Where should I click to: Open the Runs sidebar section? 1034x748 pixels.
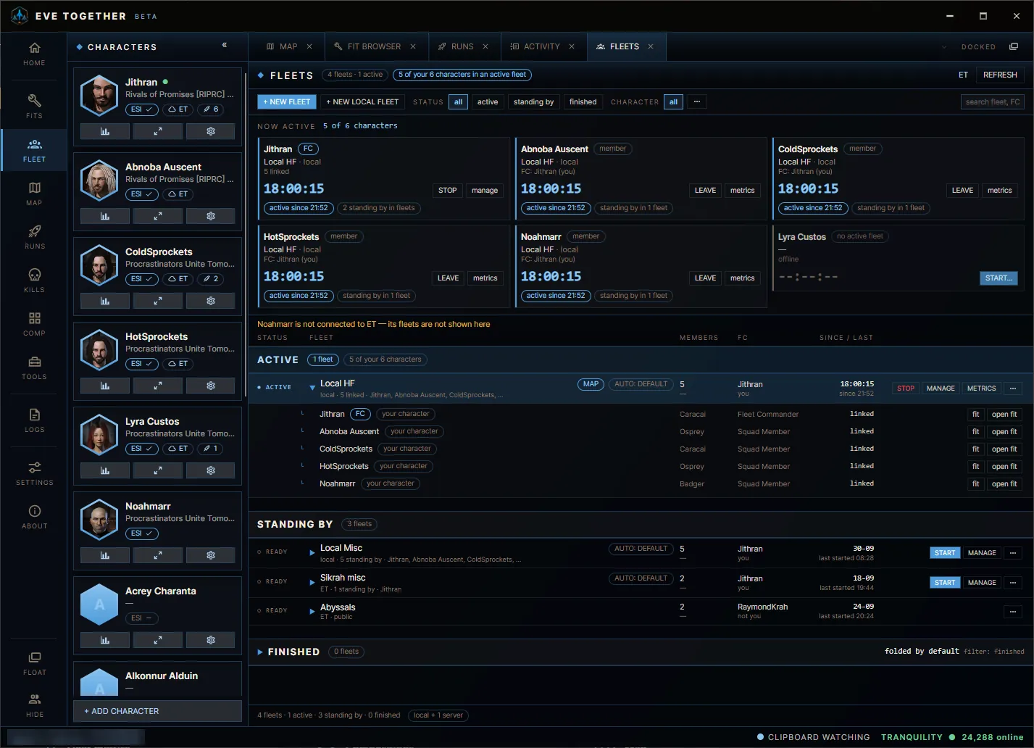34,237
